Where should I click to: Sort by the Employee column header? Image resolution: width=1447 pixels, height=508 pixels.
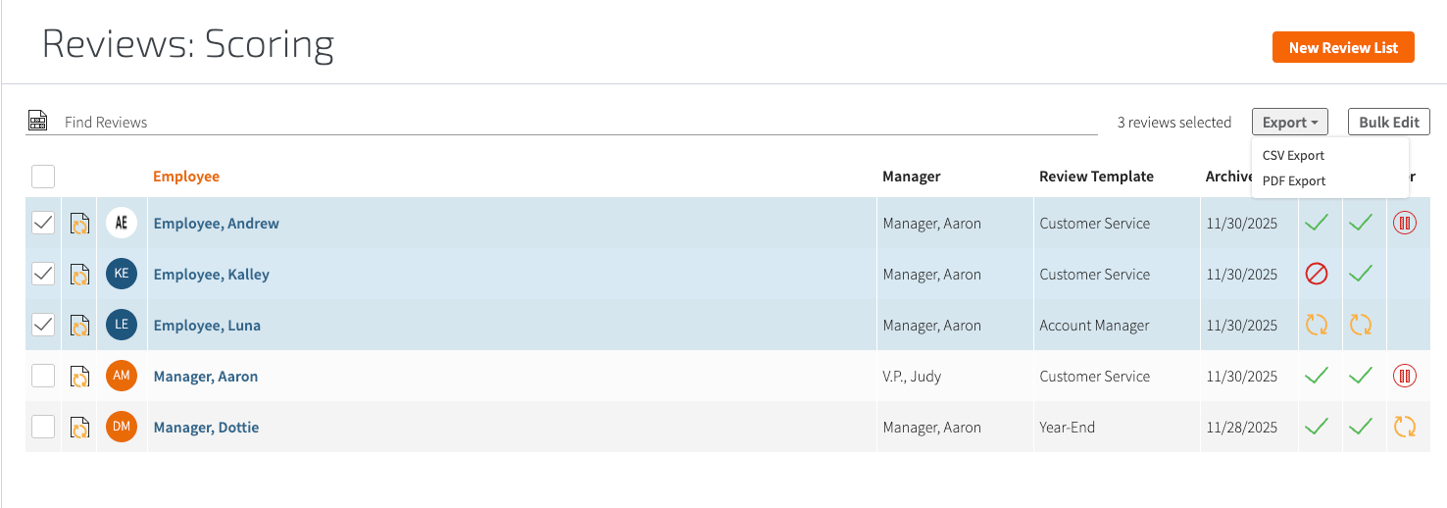[186, 177]
